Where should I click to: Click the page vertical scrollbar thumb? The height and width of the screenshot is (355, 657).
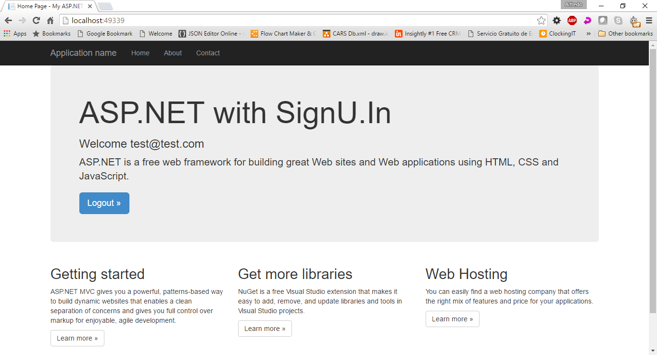coord(653,180)
